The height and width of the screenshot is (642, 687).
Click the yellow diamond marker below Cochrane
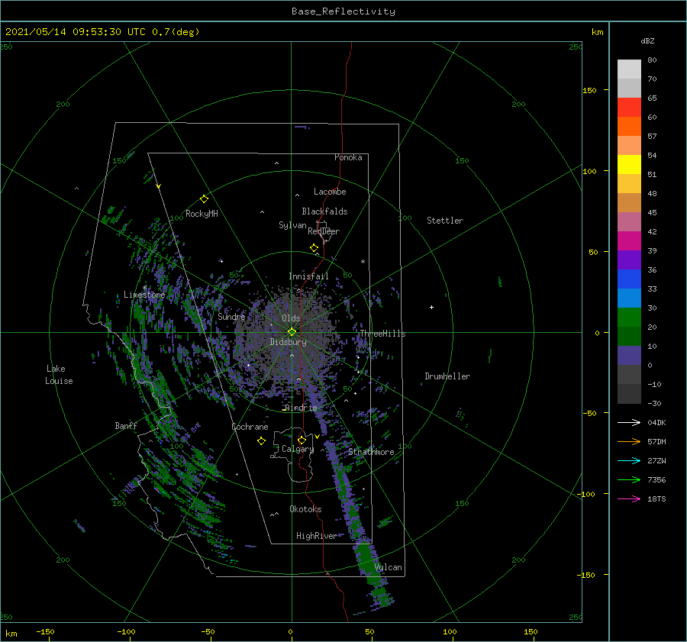[x=261, y=441]
